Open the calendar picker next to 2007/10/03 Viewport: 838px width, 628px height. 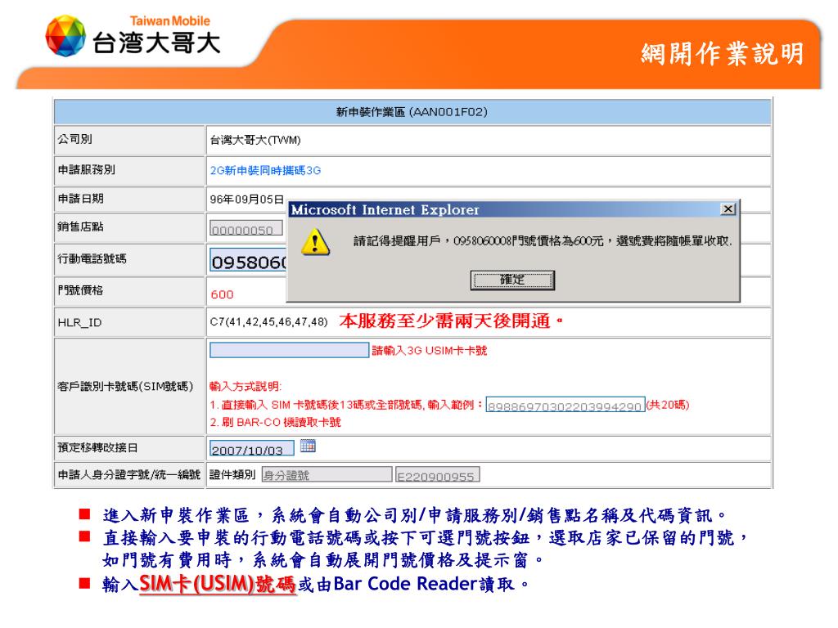click(x=308, y=446)
